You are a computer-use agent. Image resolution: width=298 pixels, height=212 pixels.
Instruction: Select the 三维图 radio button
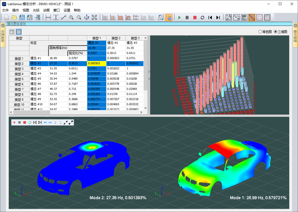tap(276, 32)
